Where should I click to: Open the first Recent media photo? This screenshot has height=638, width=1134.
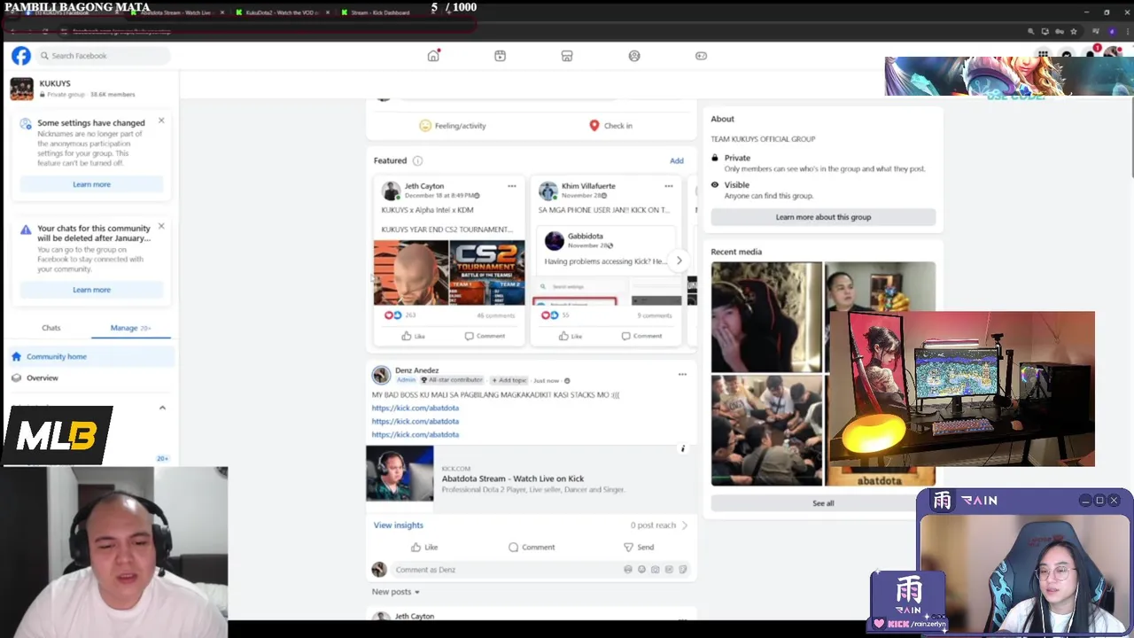(766, 316)
